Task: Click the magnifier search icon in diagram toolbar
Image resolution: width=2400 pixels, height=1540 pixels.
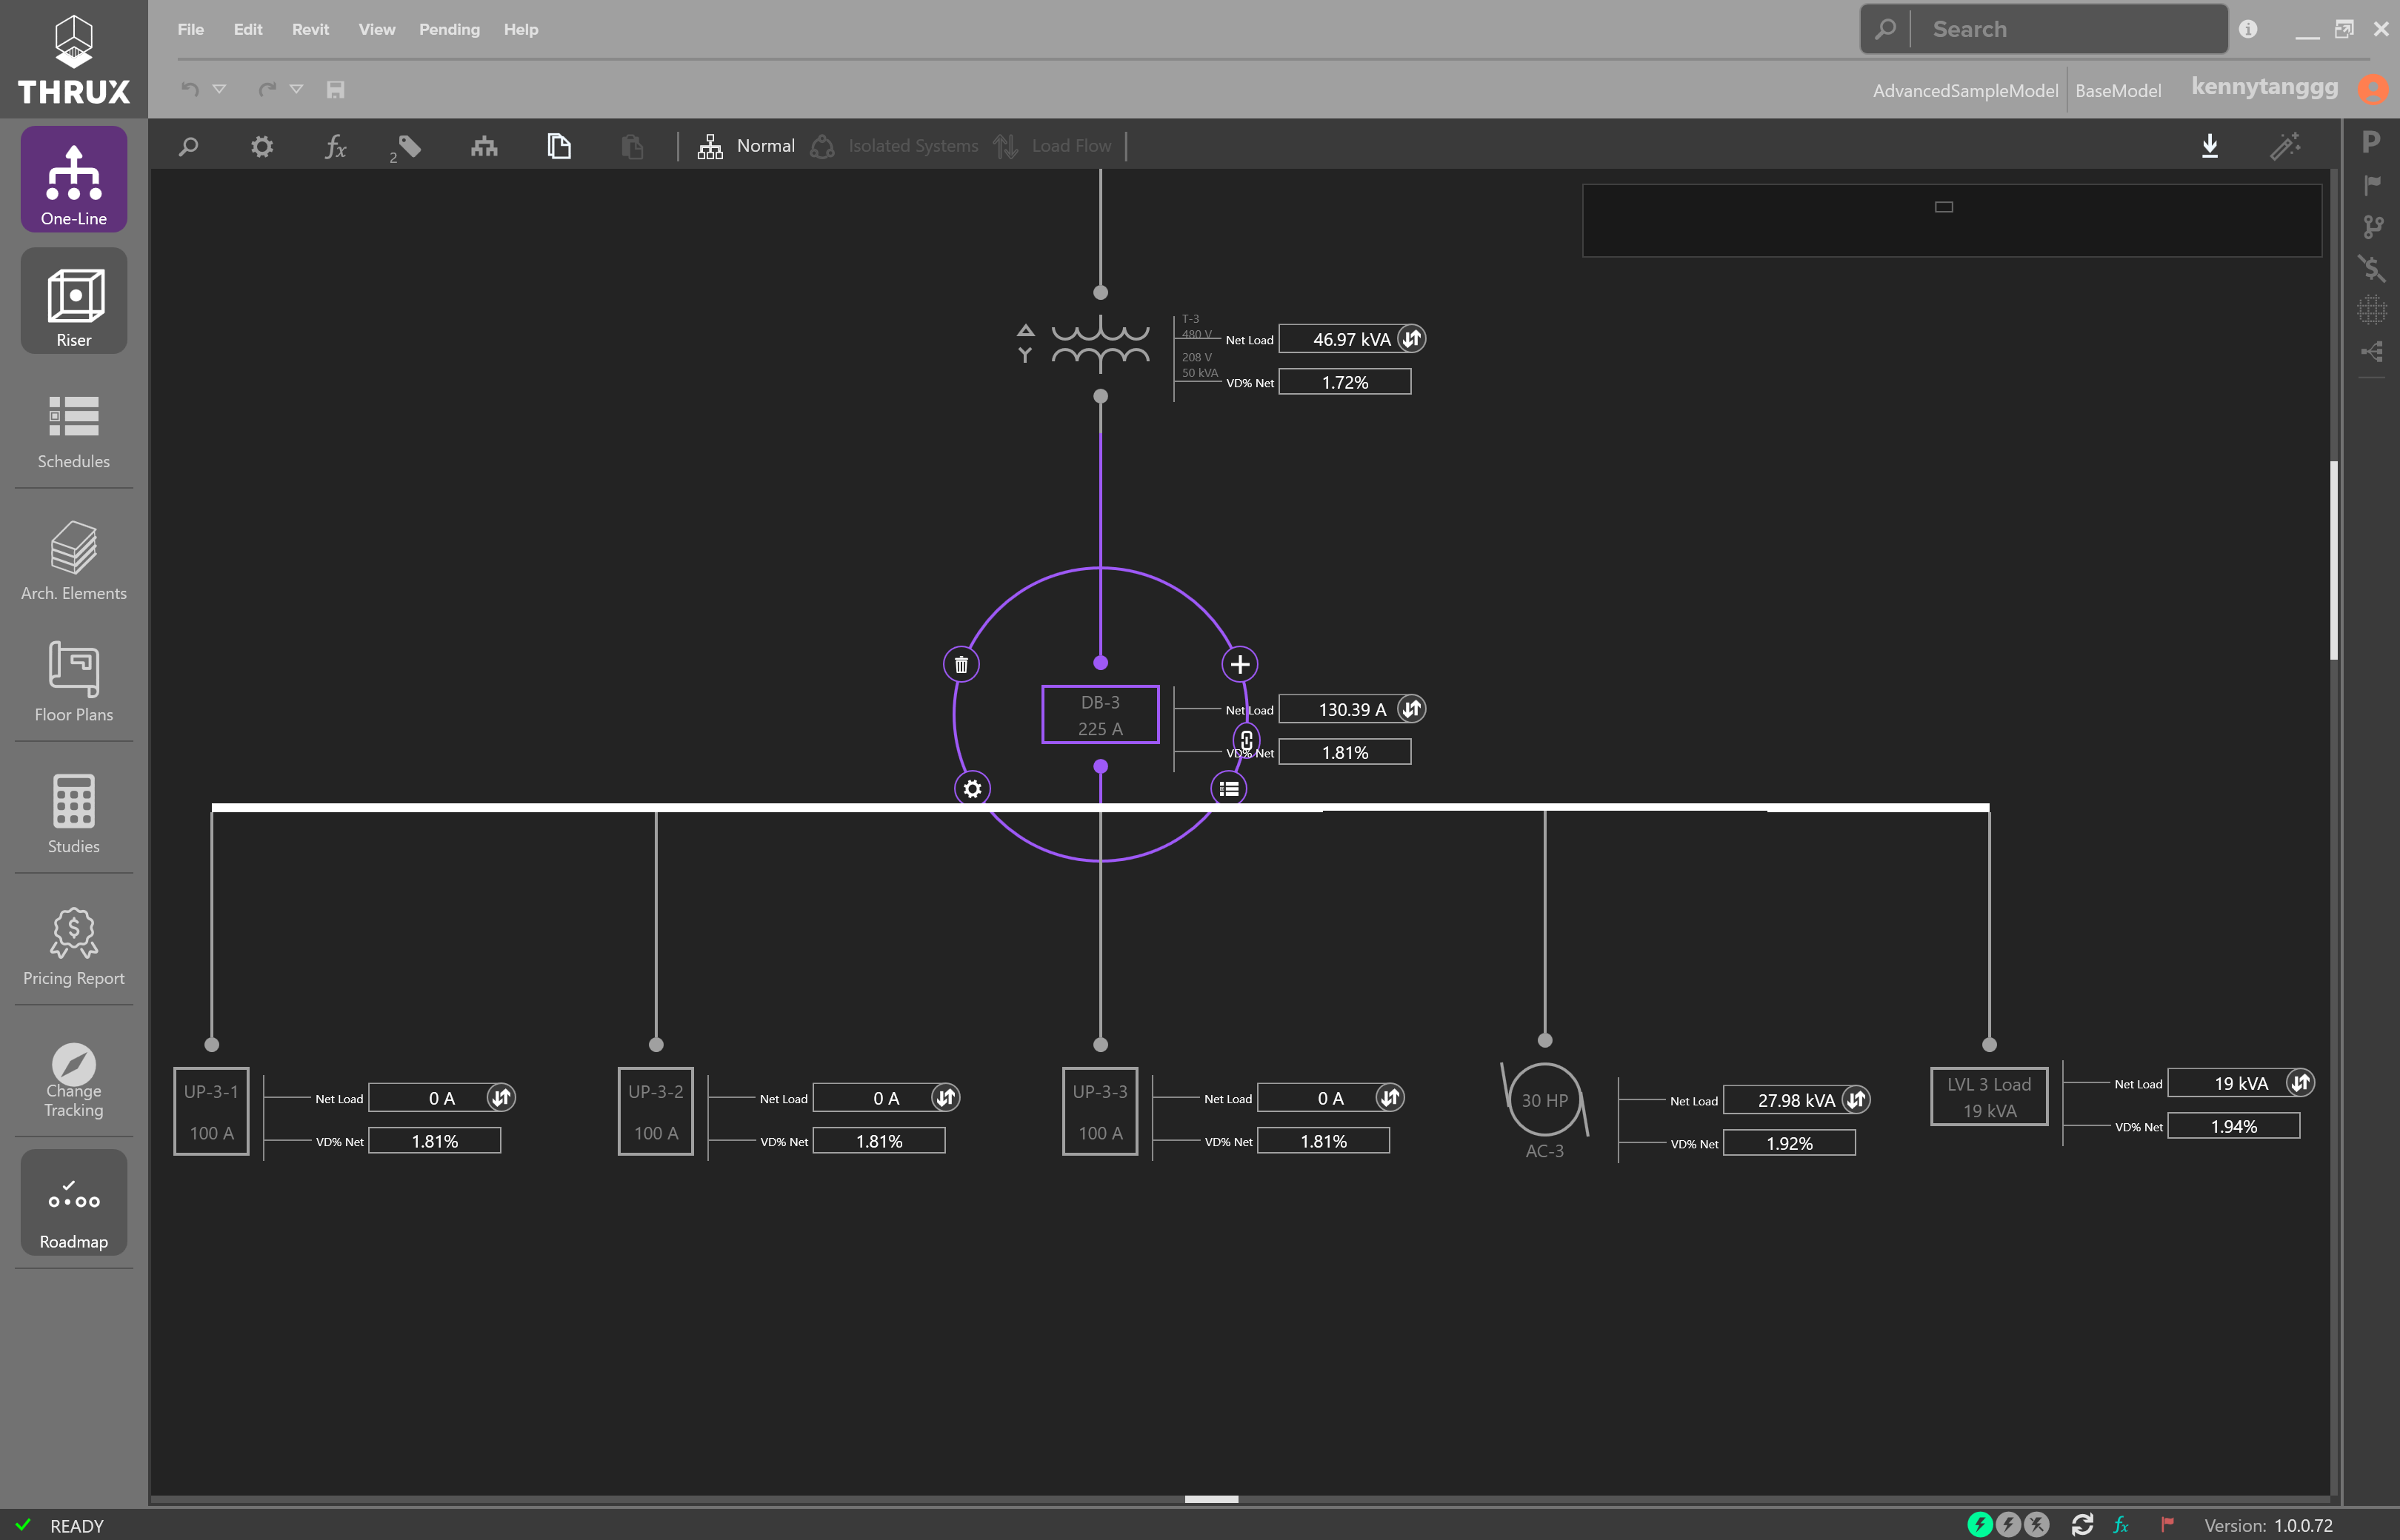Action: 188,147
